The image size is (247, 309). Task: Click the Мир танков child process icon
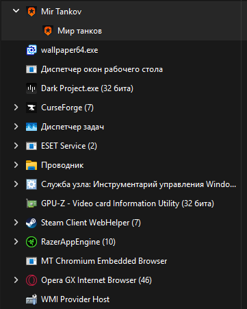pos(48,31)
